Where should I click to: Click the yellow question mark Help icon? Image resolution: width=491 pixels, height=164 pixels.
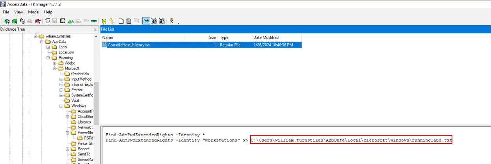point(172,21)
